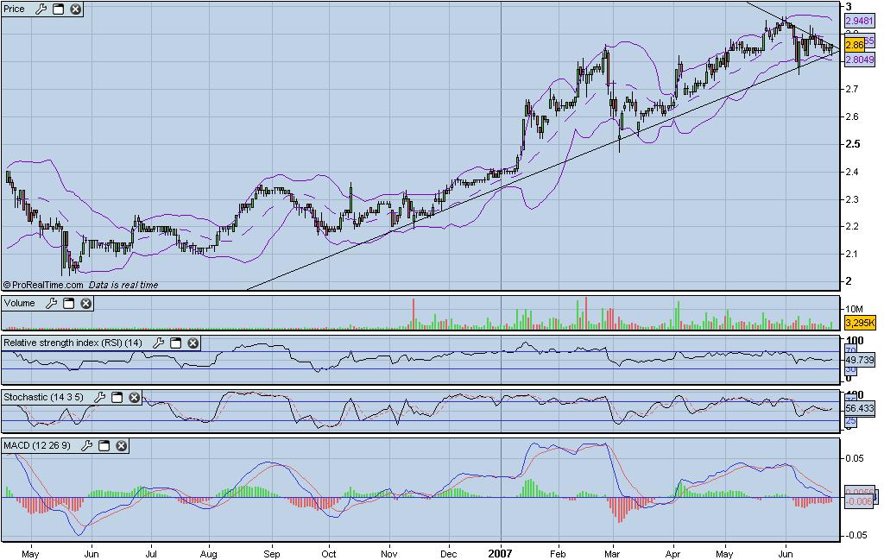The width and height of the screenshot is (884, 560).
Task: Click the -0.006 MACD value label
Action: [860, 501]
